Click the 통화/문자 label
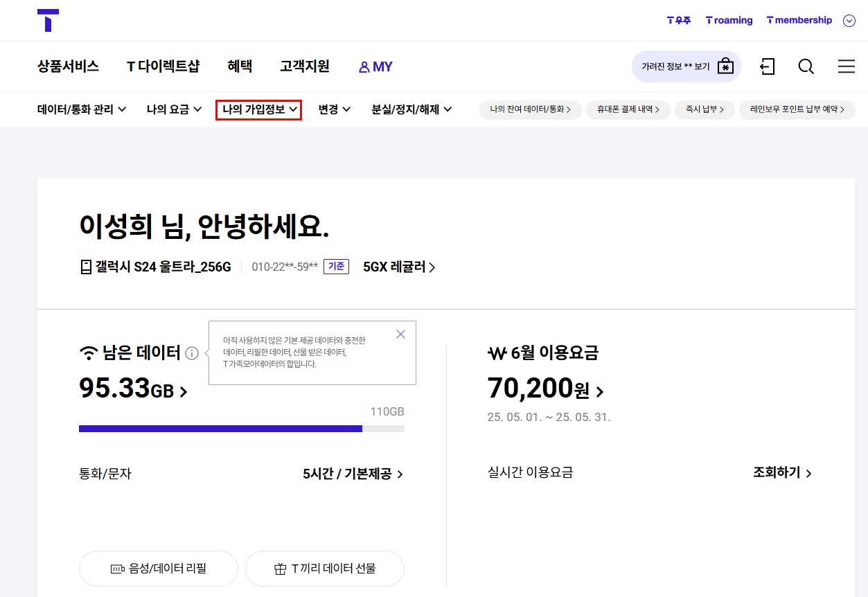The height and width of the screenshot is (597, 868). coord(105,474)
